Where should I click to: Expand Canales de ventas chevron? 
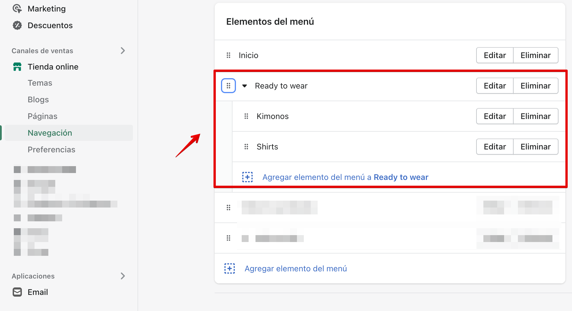(x=123, y=51)
